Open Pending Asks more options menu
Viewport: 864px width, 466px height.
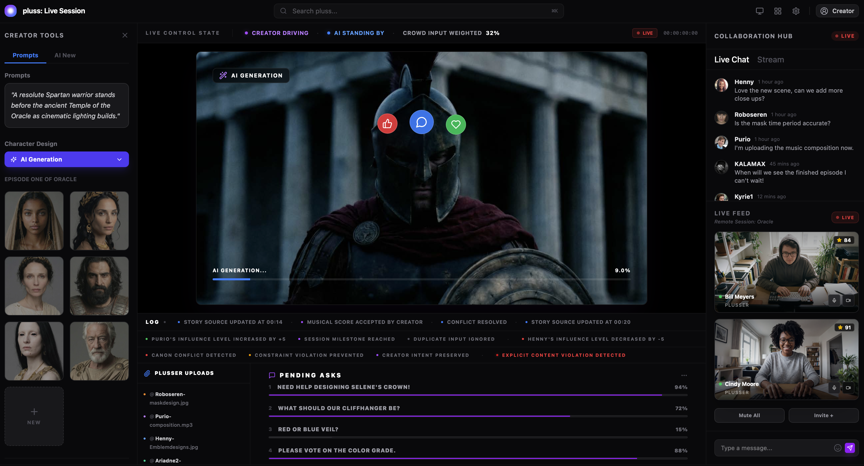(684, 375)
